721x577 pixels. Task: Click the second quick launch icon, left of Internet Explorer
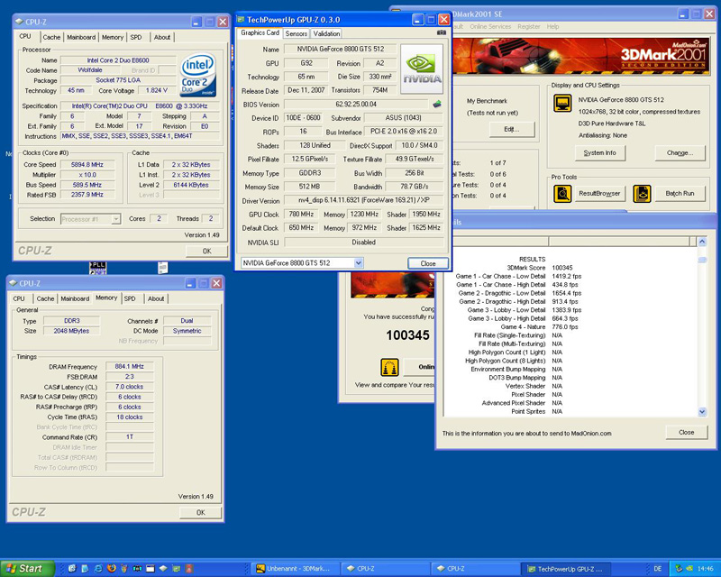pyautogui.click(x=85, y=568)
